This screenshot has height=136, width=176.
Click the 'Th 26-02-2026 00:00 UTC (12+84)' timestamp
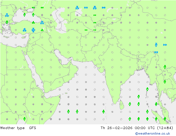click(x=137, y=128)
